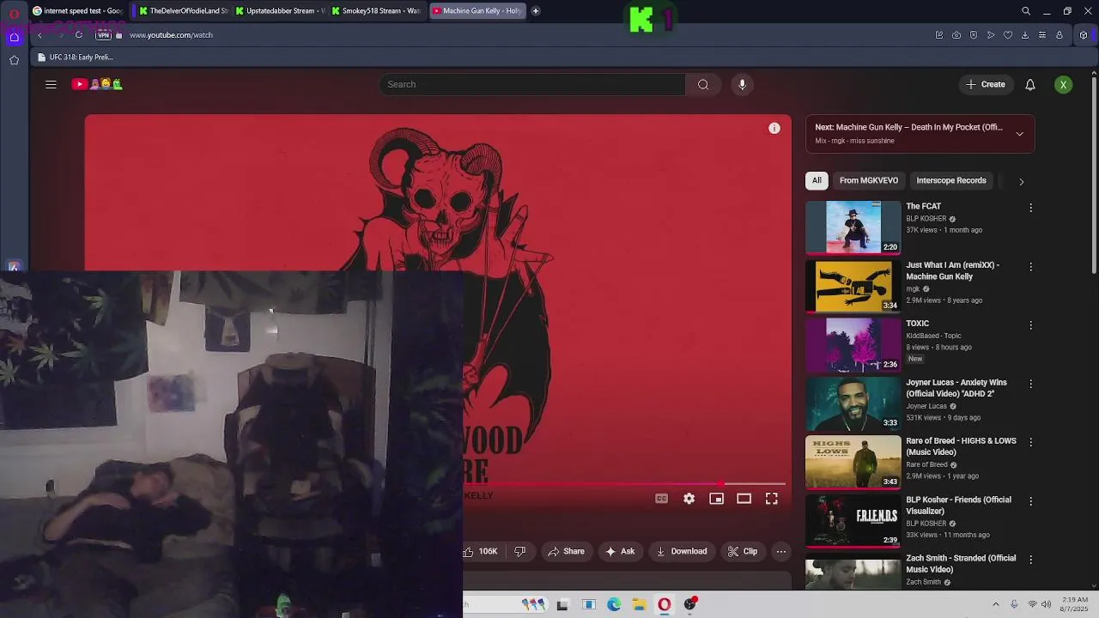Launch Microsoft Edge from taskbar

(x=614, y=604)
